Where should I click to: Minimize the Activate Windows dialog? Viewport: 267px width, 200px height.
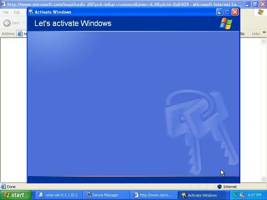coord(220,12)
